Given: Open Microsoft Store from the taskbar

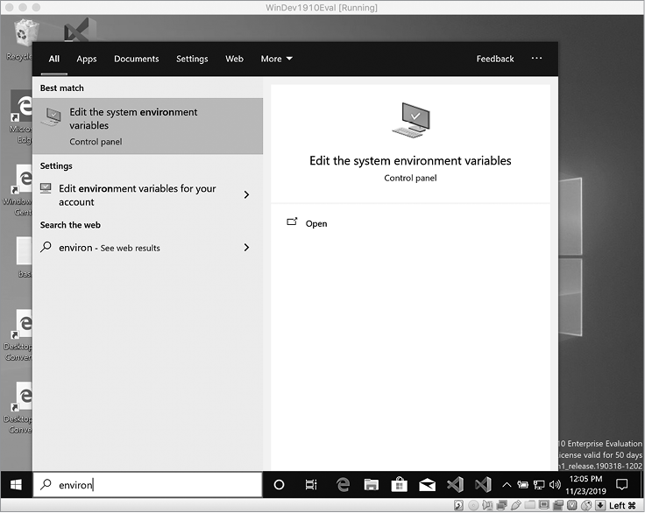Looking at the screenshot, I should click(399, 484).
